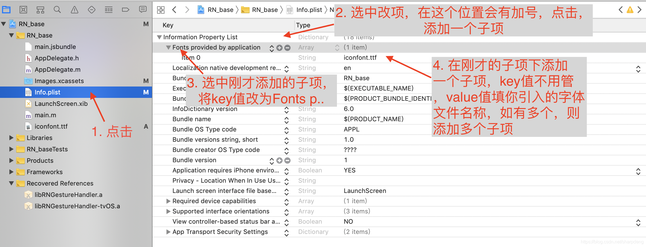The width and height of the screenshot is (646, 247).
Task: Collapse the RN_base project root
Action: click(3, 24)
